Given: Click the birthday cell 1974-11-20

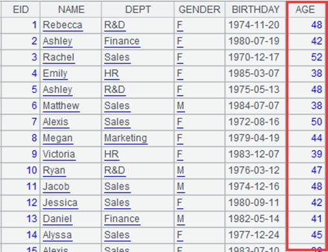Looking at the screenshot, I should 254,25.
